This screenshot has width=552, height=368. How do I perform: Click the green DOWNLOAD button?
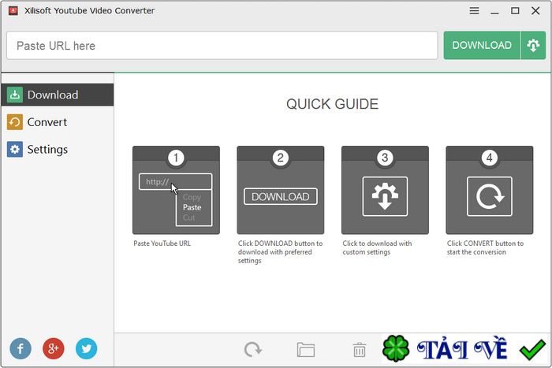482,46
